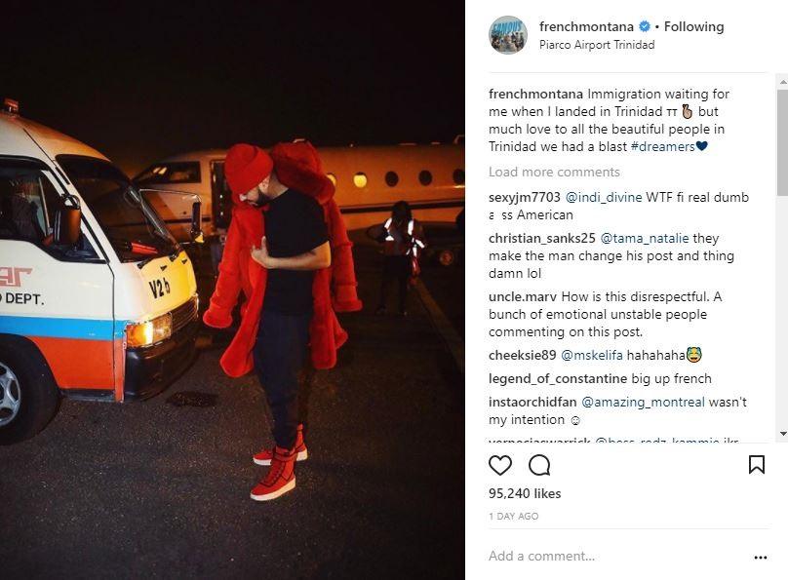Open Piarco Airport Trinidad location link
The width and height of the screenshot is (788, 580).
[597, 45]
